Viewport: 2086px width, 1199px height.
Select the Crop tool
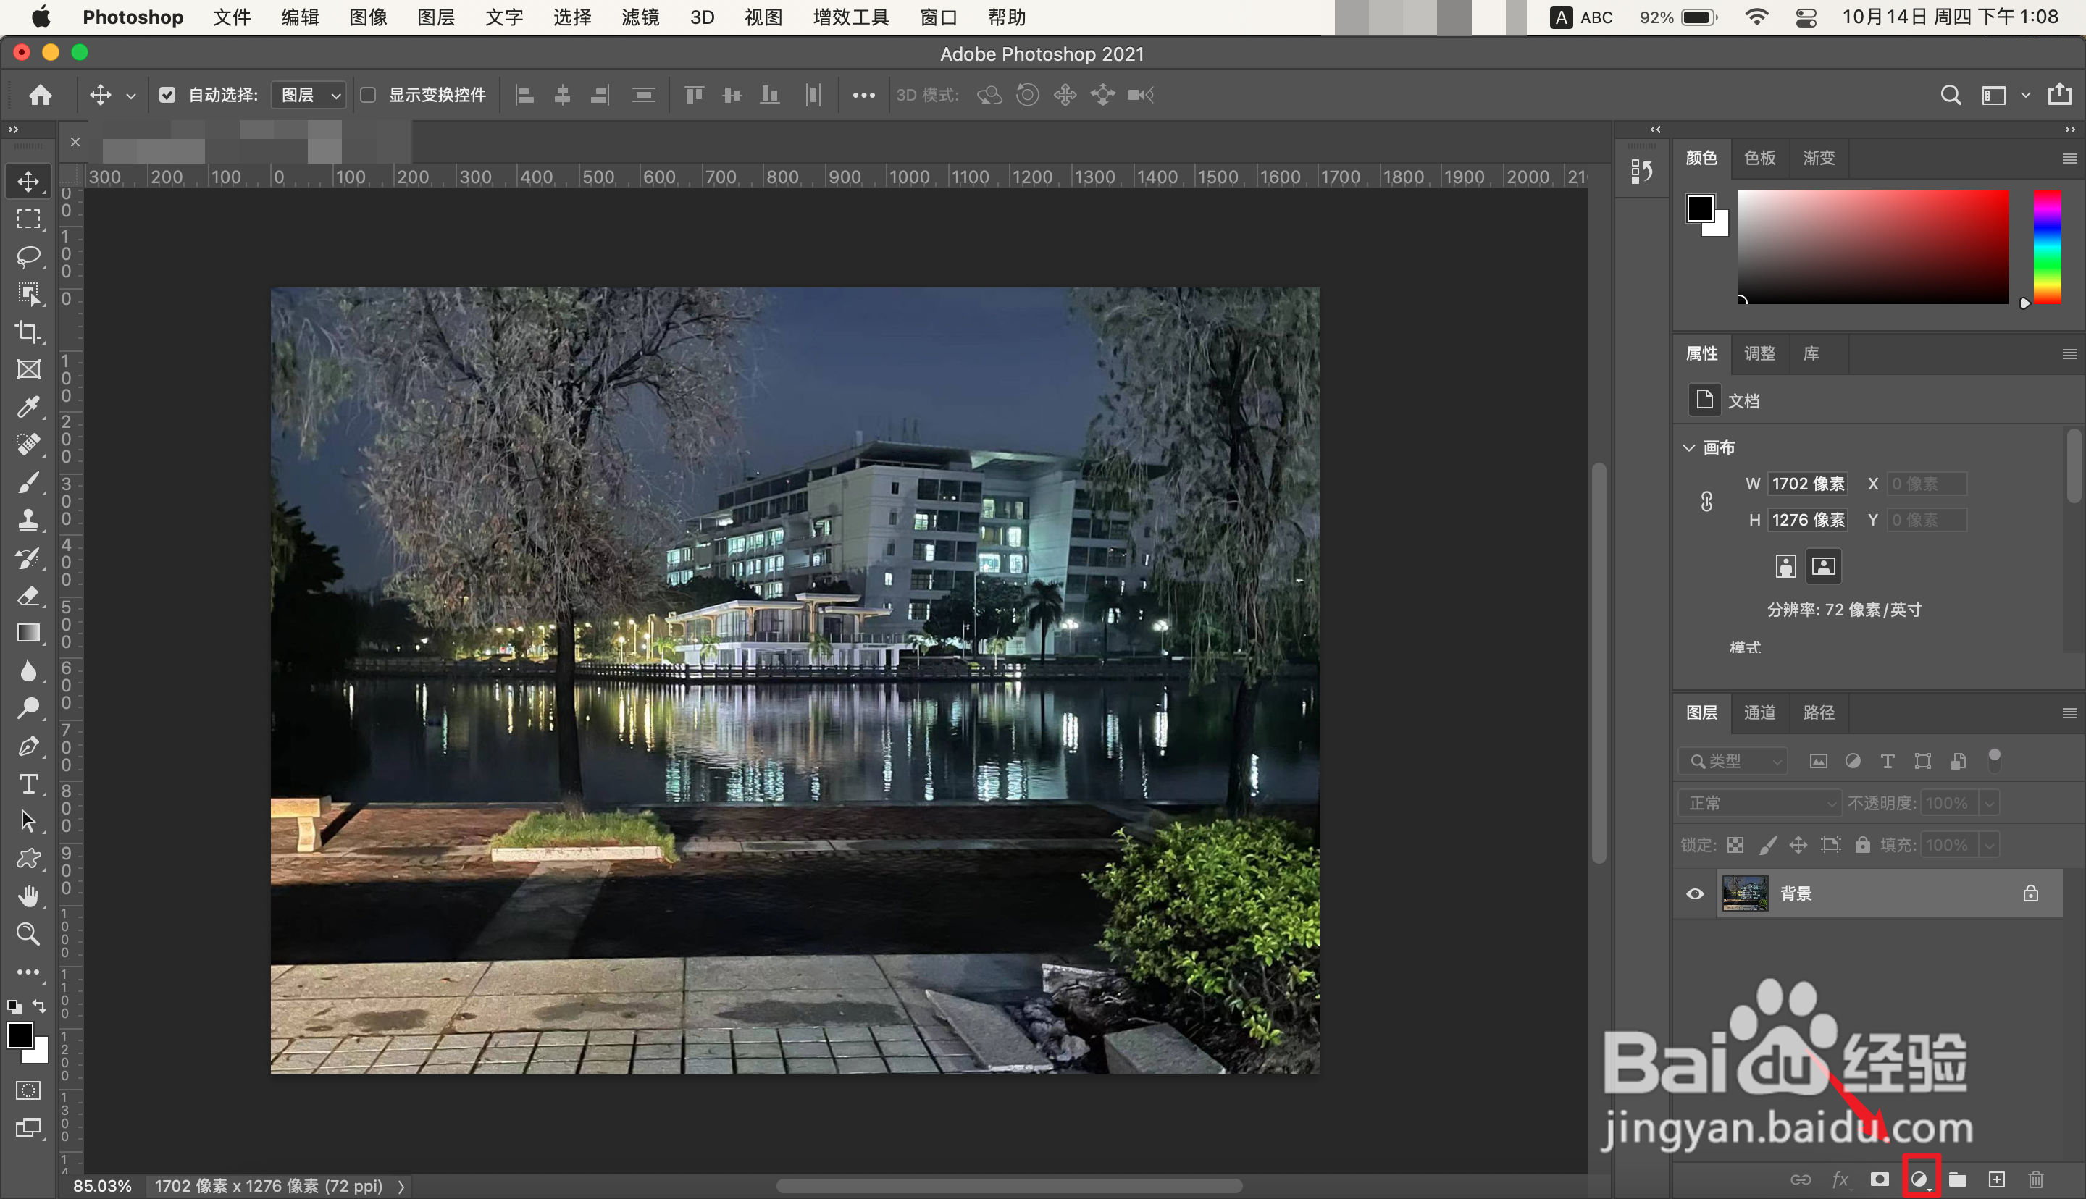29,332
